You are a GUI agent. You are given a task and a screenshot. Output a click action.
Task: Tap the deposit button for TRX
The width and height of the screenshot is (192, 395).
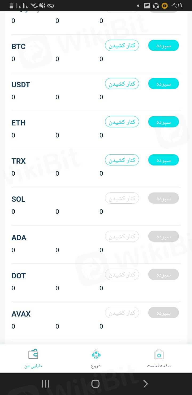pos(163,160)
